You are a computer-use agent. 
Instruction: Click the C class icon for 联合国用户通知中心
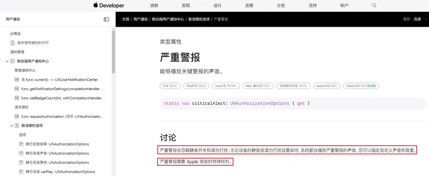pyautogui.click(x=12, y=61)
